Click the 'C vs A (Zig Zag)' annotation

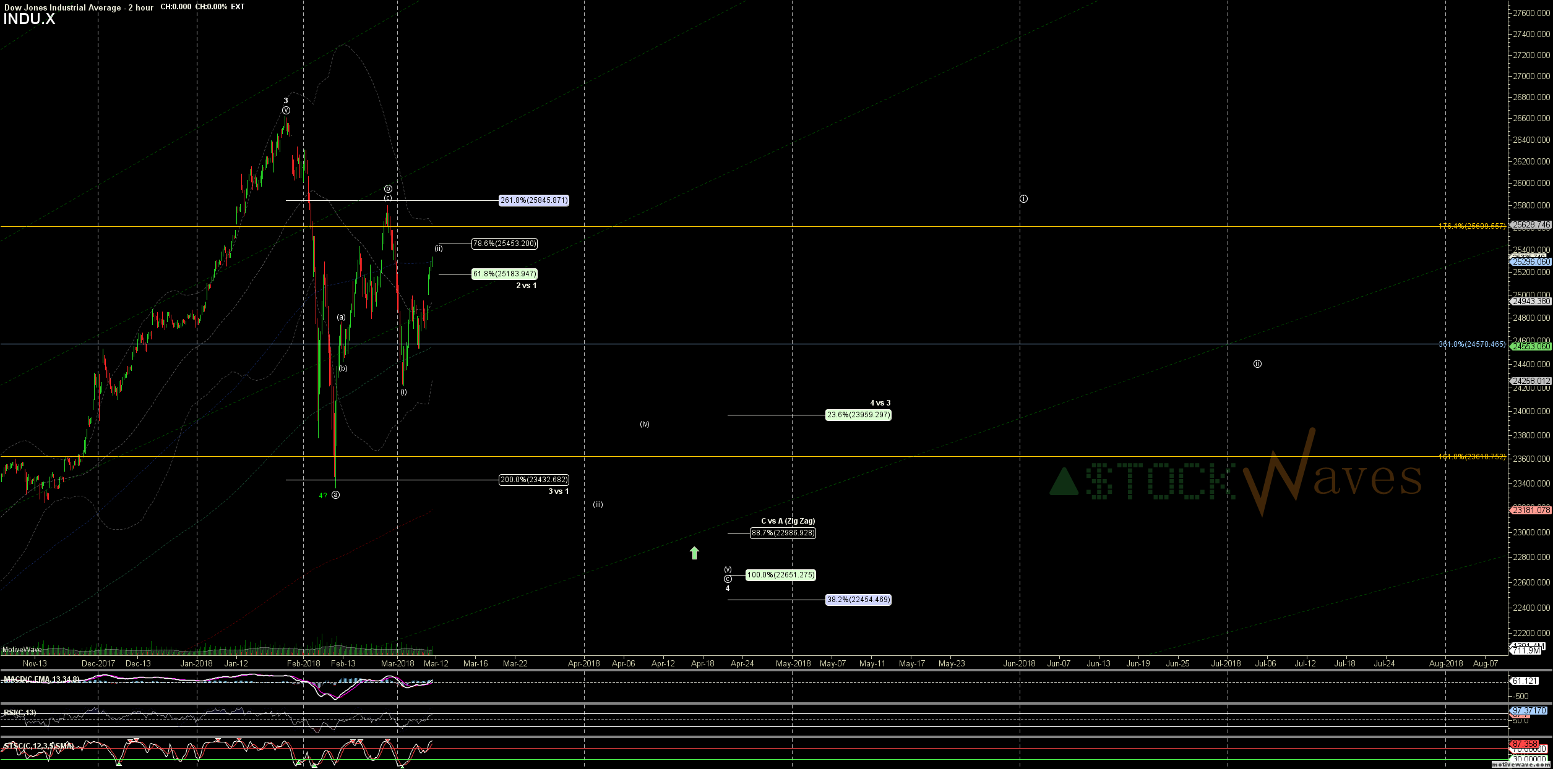point(788,521)
